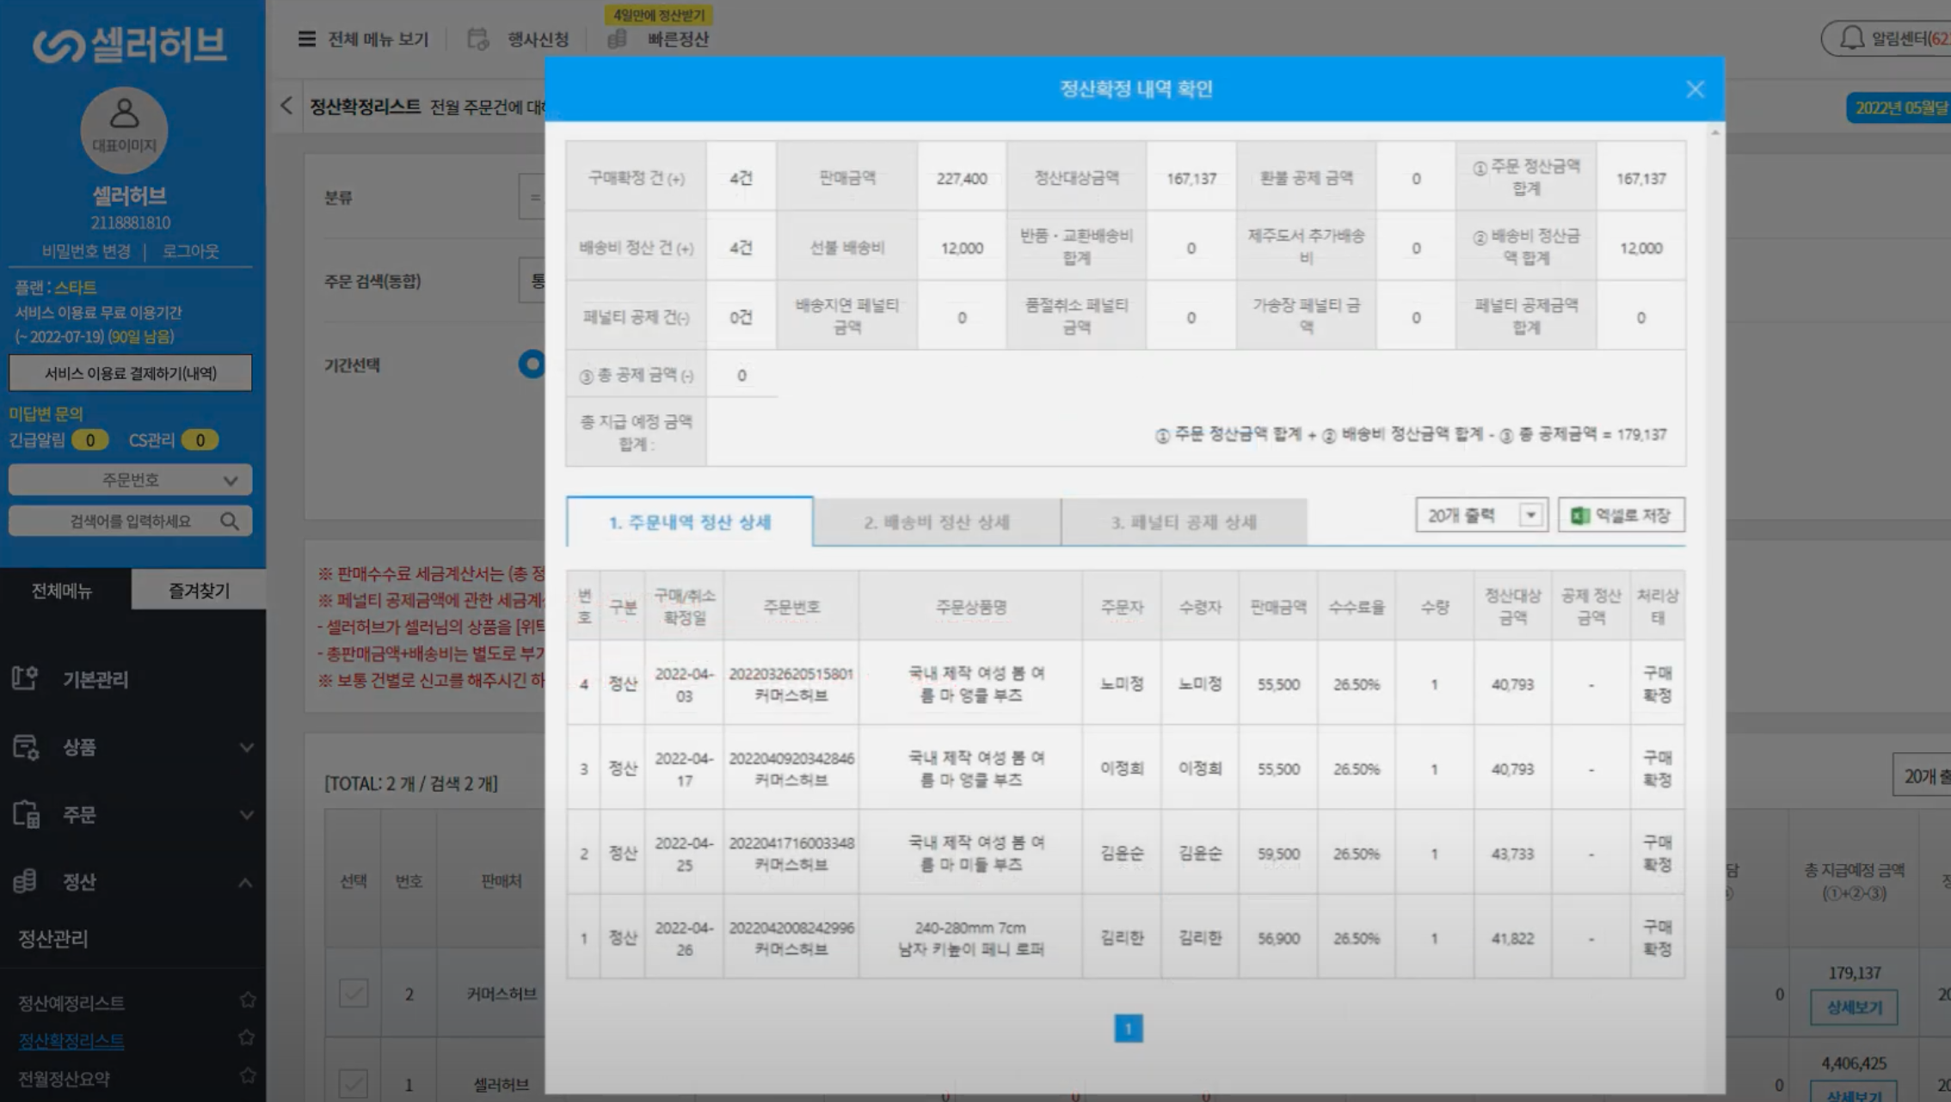The width and height of the screenshot is (1951, 1102).
Task: Open 정산예정리스트 sidebar link
Action: pyautogui.click(x=71, y=1003)
